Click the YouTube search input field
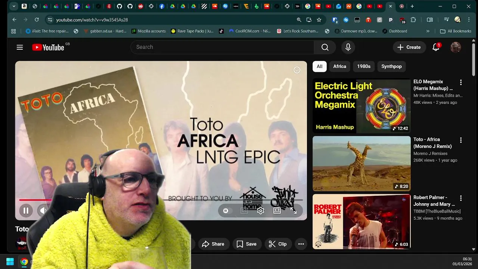Viewport: 478px width, 269px height. pos(222,47)
